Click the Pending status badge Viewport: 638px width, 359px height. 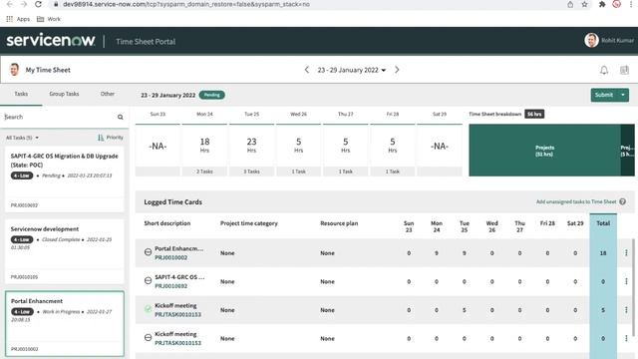[212, 95]
